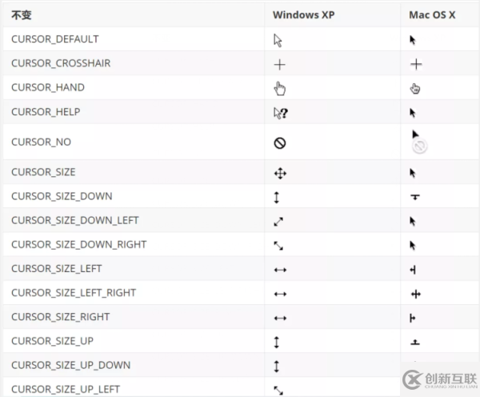Screen dimensions: 480x397
Task: Select the CURSOR_SIZE_UP_DOWN row label
Action: pyautogui.click(x=71, y=365)
